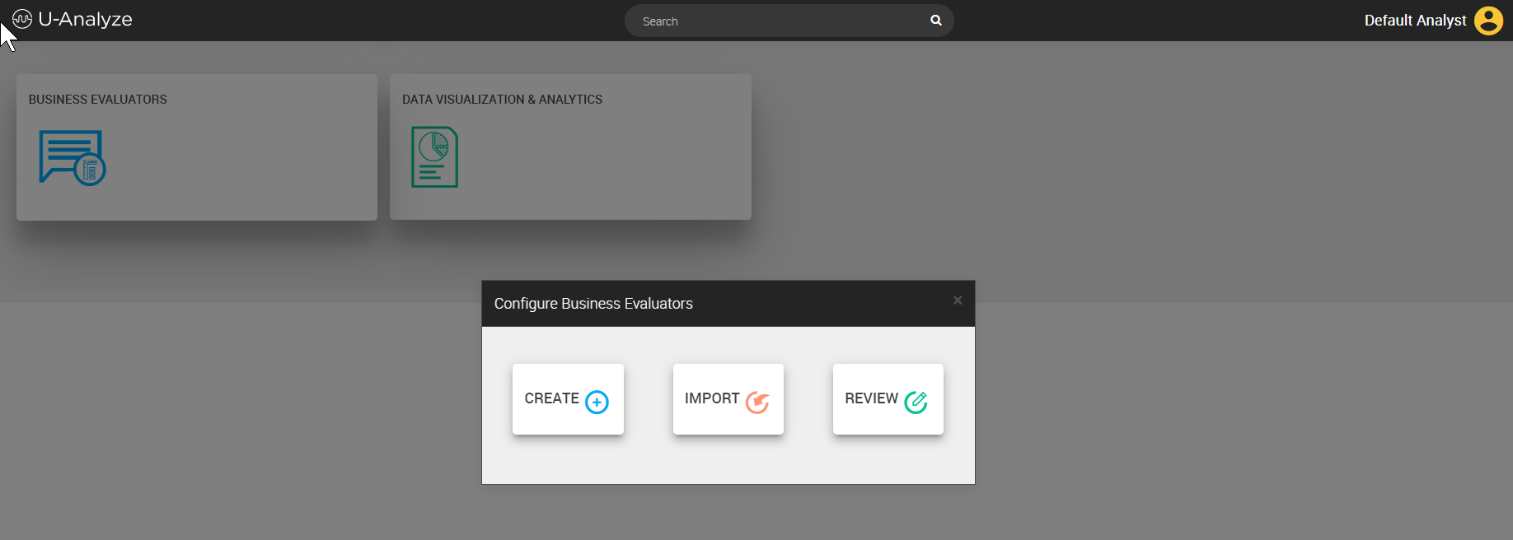Click the Configure Business Evaluators dialog title
The width and height of the screenshot is (1513, 540).
[593, 304]
